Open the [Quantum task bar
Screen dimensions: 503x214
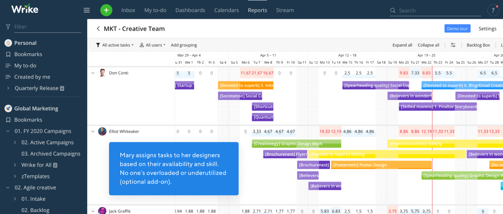tap(263, 117)
